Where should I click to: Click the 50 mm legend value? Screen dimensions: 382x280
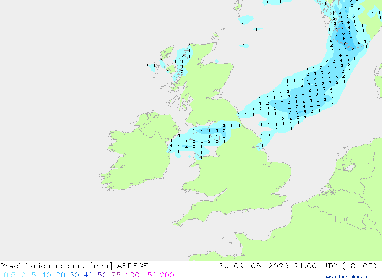(x=102, y=275)
